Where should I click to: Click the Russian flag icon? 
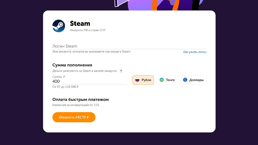137,80
